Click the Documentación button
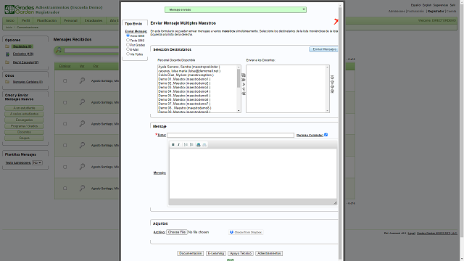The width and height of the screenshot is (464, 261). click(190, 253)
